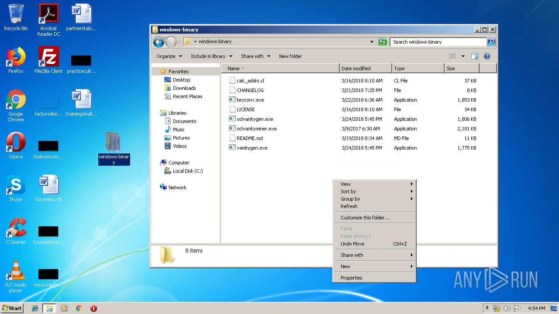This screenshot has height=314, width=559.
Task: Click the system clock showing 4:54 PM
Action: pos(536,308)
